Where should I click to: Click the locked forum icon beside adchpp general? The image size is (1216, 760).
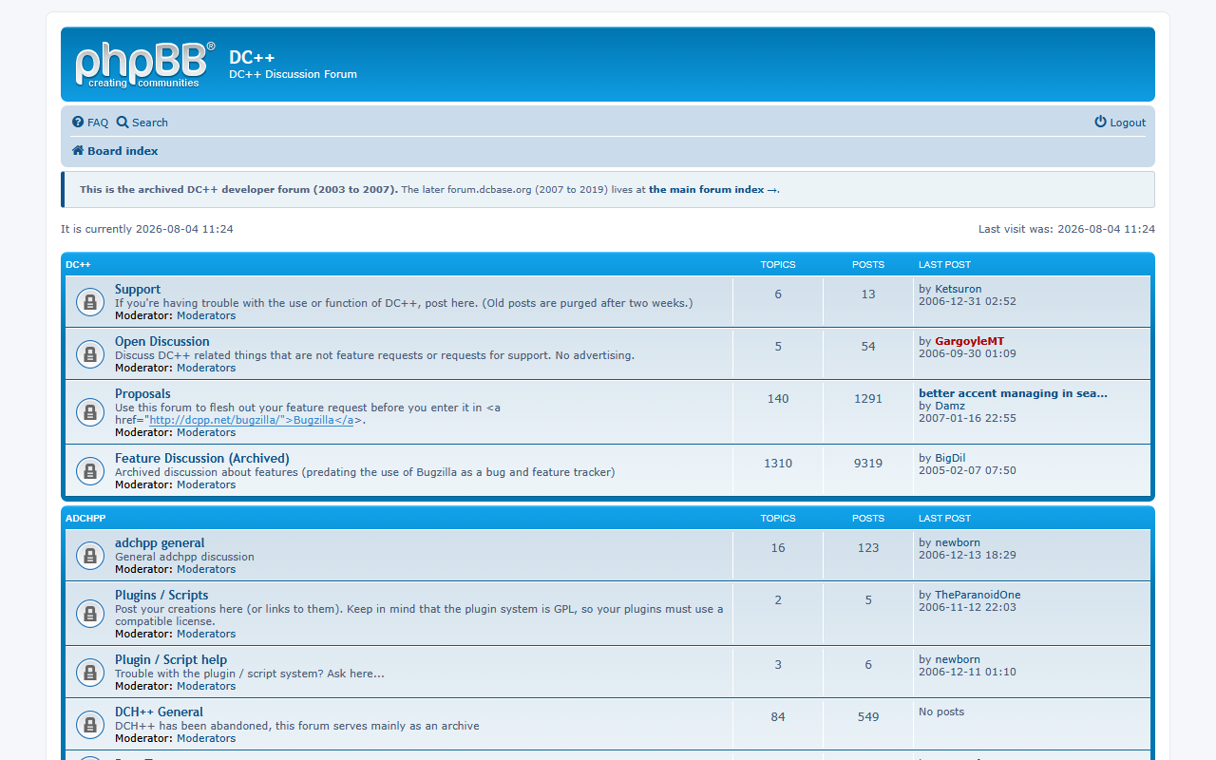(x=90, y=556)
